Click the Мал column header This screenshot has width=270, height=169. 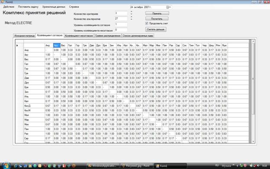[146, 45]
